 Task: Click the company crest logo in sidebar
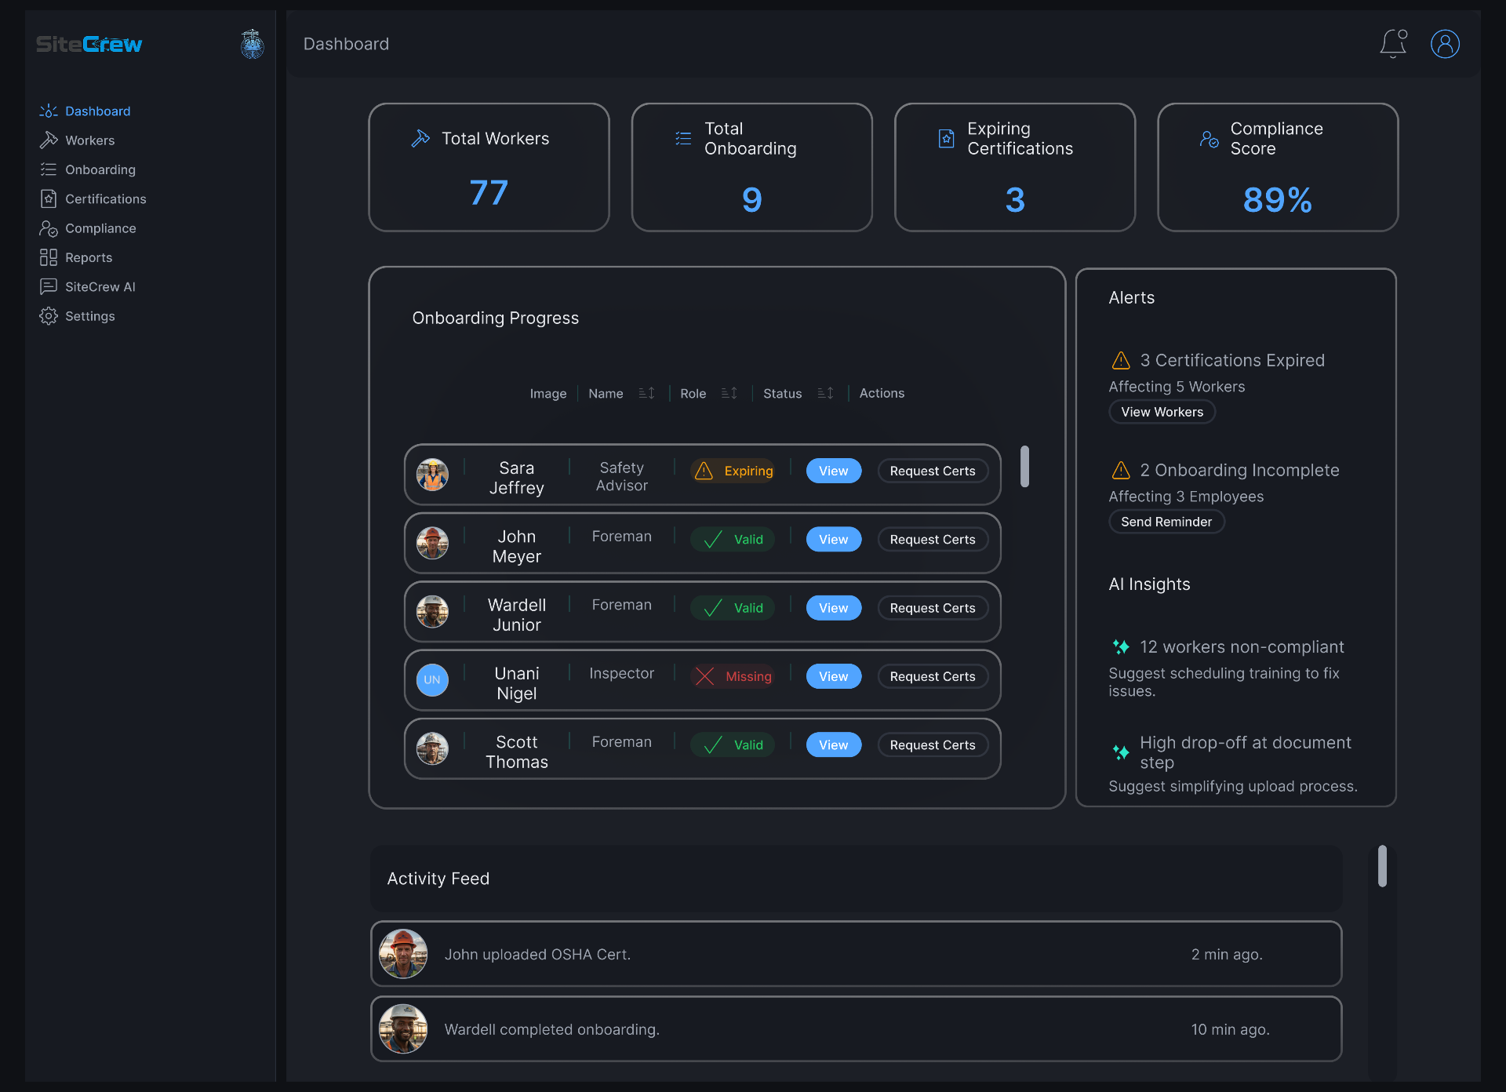(x=252, y=44)
